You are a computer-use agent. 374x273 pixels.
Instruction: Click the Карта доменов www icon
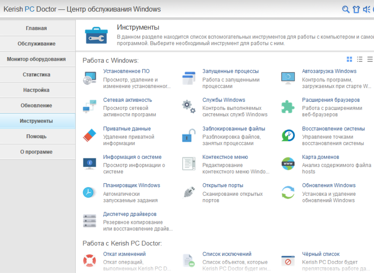pos(288,164)
